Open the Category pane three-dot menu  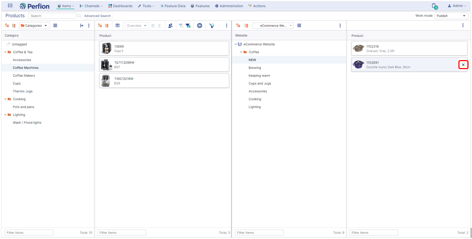[89, 25]
